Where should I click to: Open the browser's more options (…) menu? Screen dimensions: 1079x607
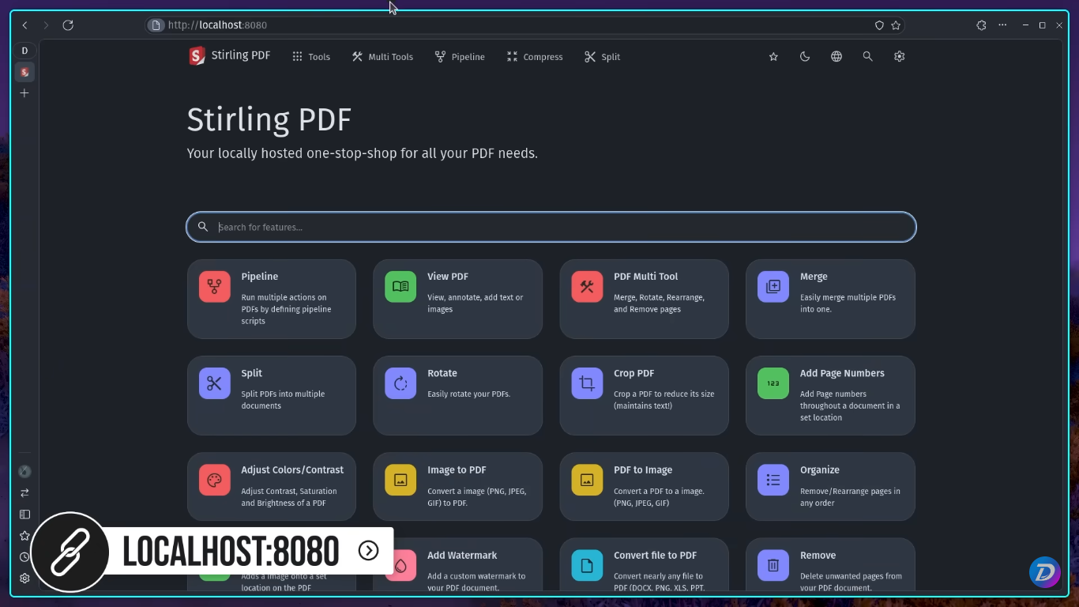1002,25
